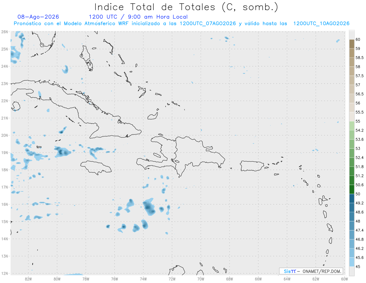366x283 pixels.
Task: Select the lightest blue 45–45.6 colorbar swatch
Action: click(x=352, y=262)
